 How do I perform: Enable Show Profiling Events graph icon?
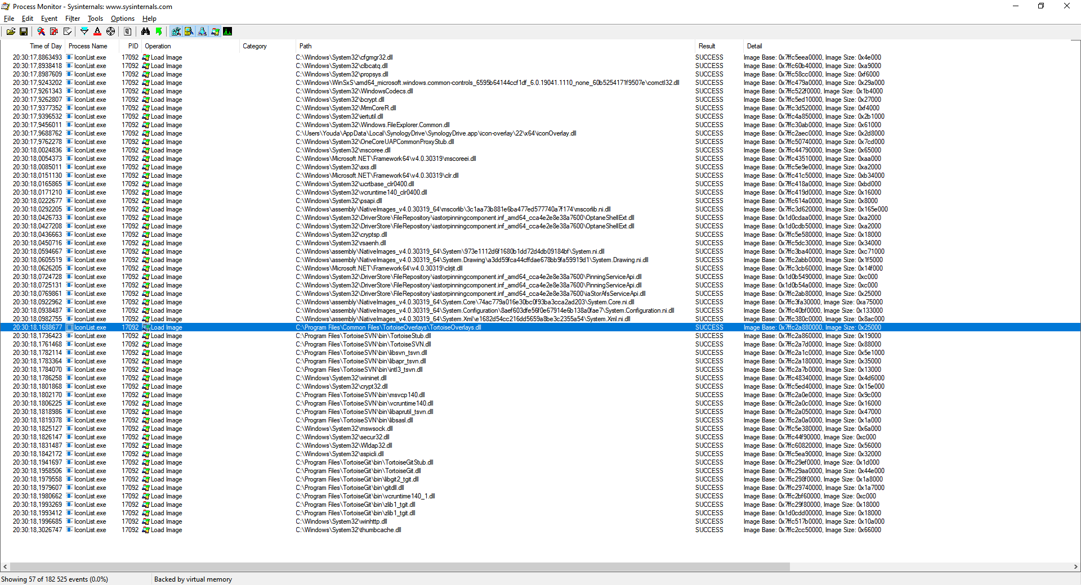click(227, 31)
